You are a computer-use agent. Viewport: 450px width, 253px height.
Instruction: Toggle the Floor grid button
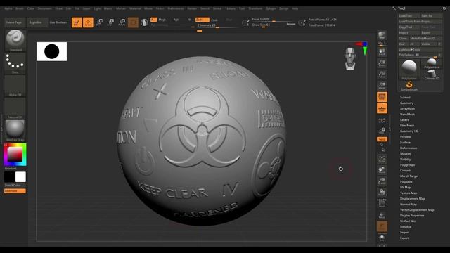tap(382, 108)
